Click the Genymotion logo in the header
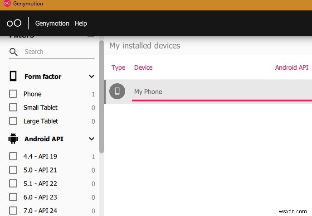Screen dimensions: 312x216 coord(14,23)
